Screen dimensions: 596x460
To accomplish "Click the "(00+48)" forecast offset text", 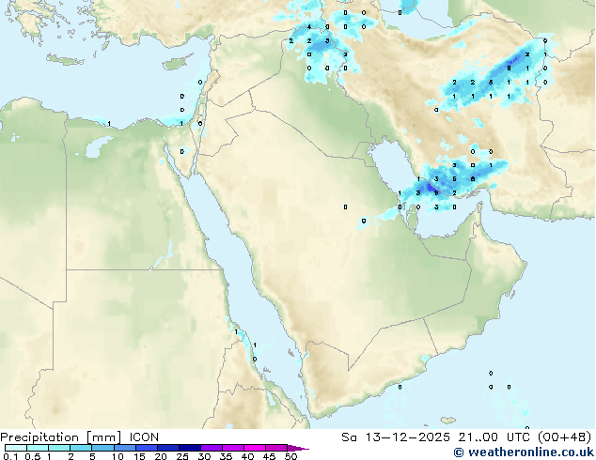I will coord(565,437).
